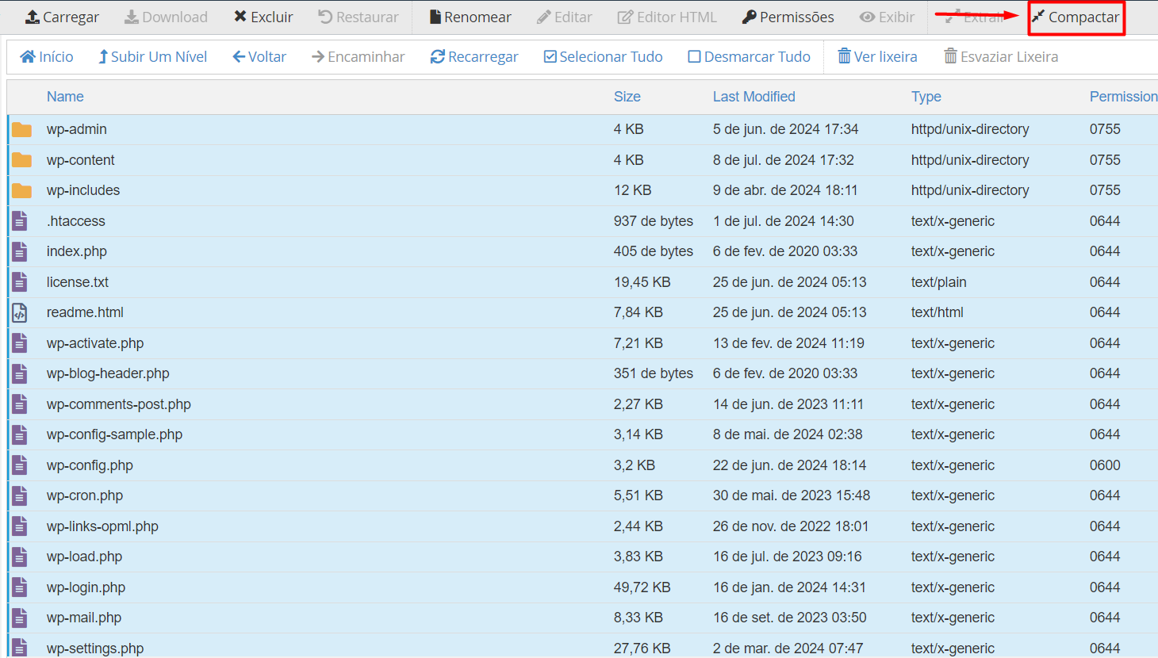Select the readme.html file icon

20,313
